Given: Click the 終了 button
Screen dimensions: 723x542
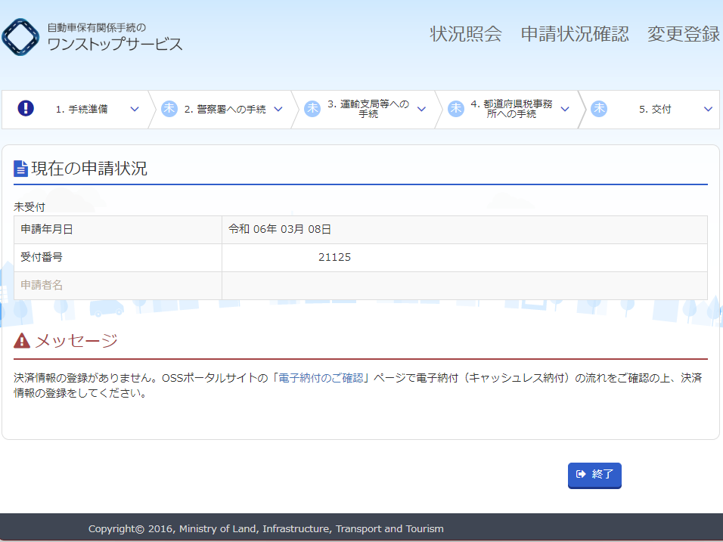Looking at the screenshot, I should pos(594,475).
